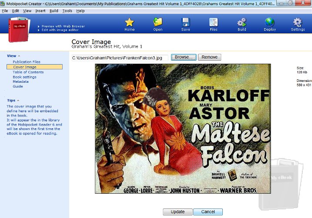Remove the cover image
This screenshot has height=218, width=312.
tap(210, 57)
